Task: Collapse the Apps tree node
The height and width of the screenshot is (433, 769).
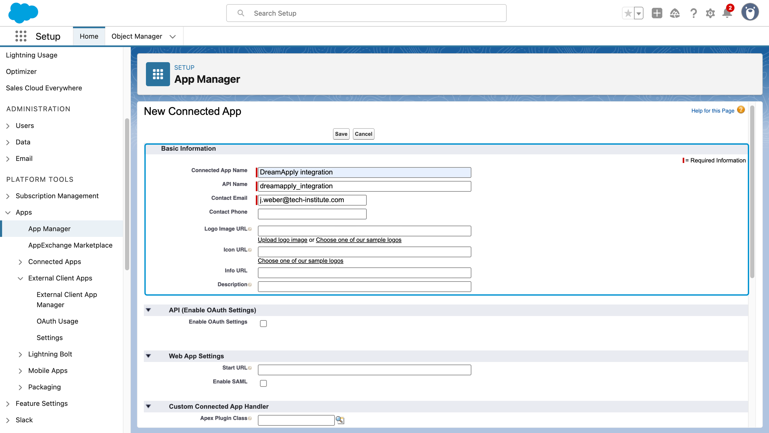Action: [8, 213]
